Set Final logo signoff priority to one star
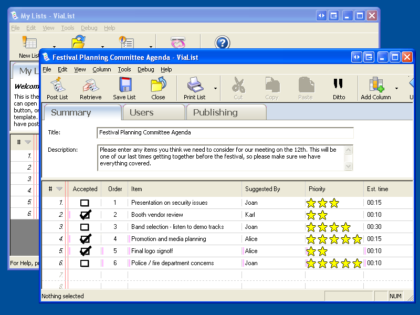 311,251
